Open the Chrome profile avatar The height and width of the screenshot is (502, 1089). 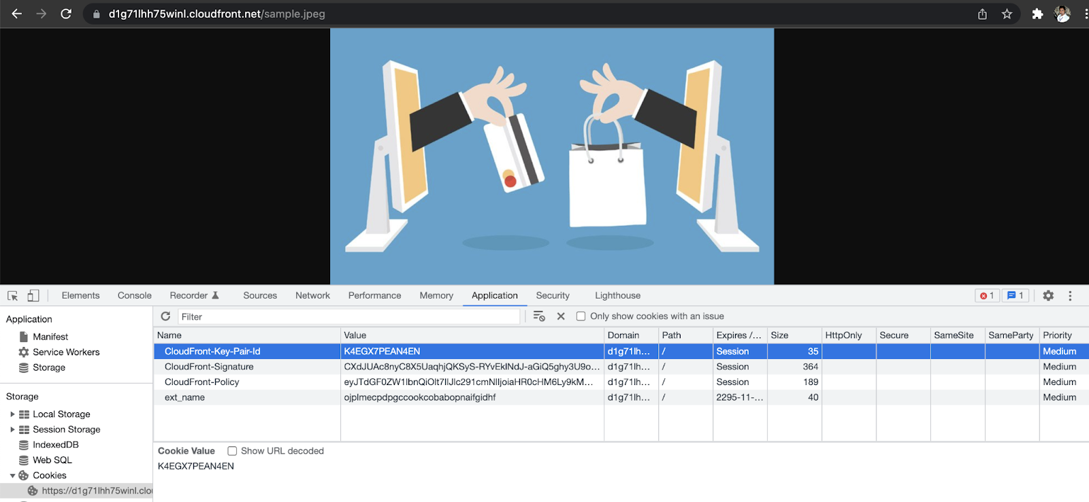(x=1062, y=14)
